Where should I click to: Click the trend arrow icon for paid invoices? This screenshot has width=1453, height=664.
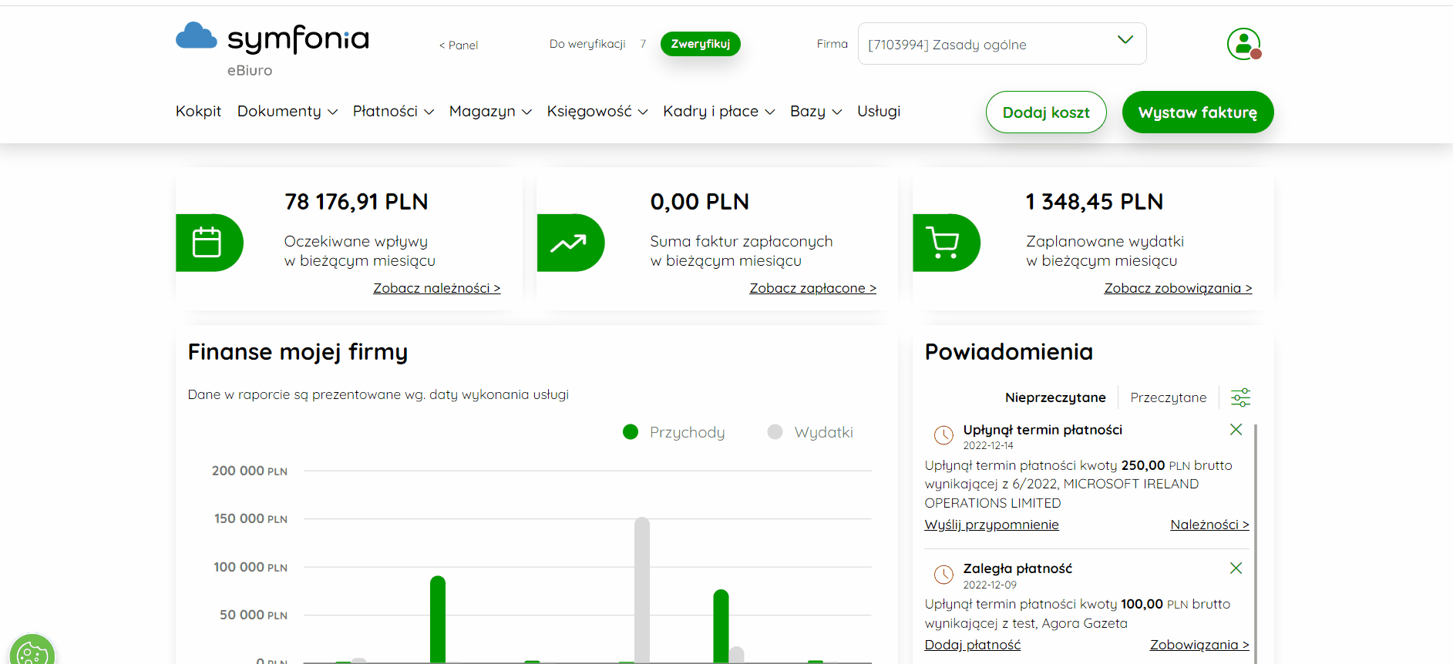pyautogui.click(x=568, y=243)
